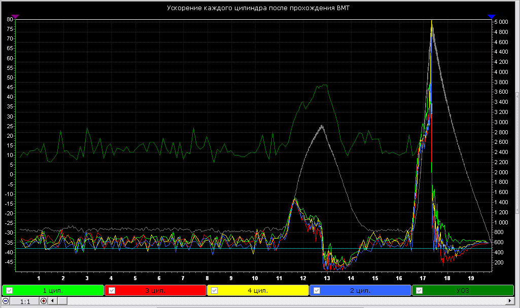The height and width of the screenshot is (308, 520).
Task: Click the horizontal scrollbar thumb
Action: click(x=62, y=301)
